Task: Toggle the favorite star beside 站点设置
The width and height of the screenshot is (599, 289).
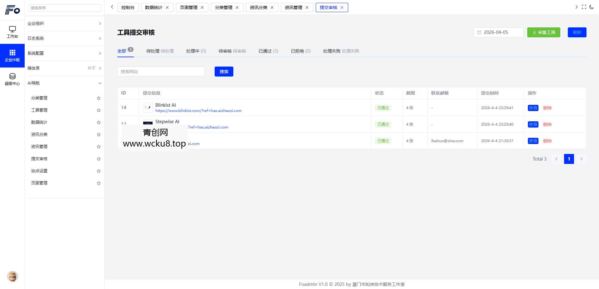Action: (99, 171)
